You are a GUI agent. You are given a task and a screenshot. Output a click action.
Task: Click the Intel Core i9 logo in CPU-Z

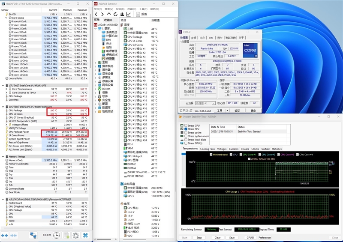[250, 50]
